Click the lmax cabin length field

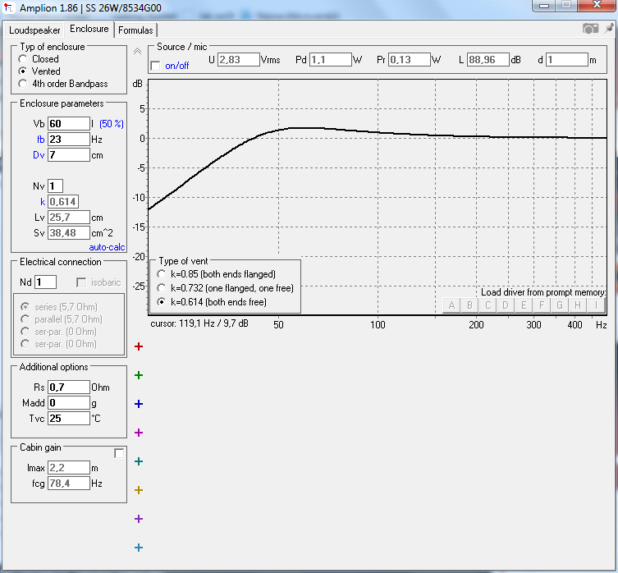(x=69, y=468)
